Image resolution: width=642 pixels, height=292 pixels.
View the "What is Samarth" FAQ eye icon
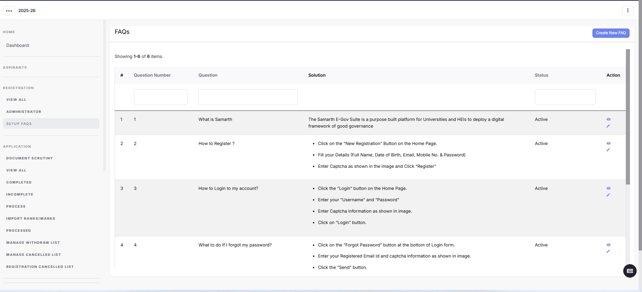pyautogui.click(x=608, y=119)
